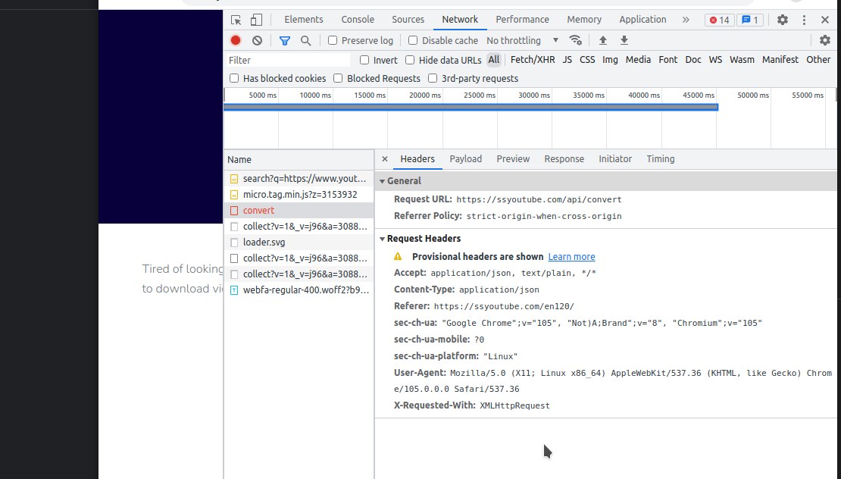
Task: Check Hide data URLs checkbox
Action: point(411,60)
